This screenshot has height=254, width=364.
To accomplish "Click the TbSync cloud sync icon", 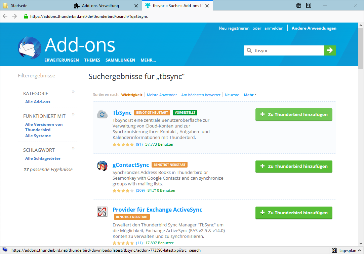I will pyautogui.click(x=102, y=114).
